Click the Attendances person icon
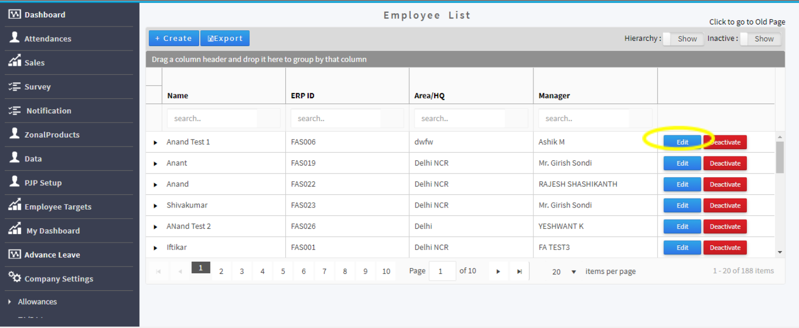This screenshot has height=328, width=799. click(x=14, y=38)
